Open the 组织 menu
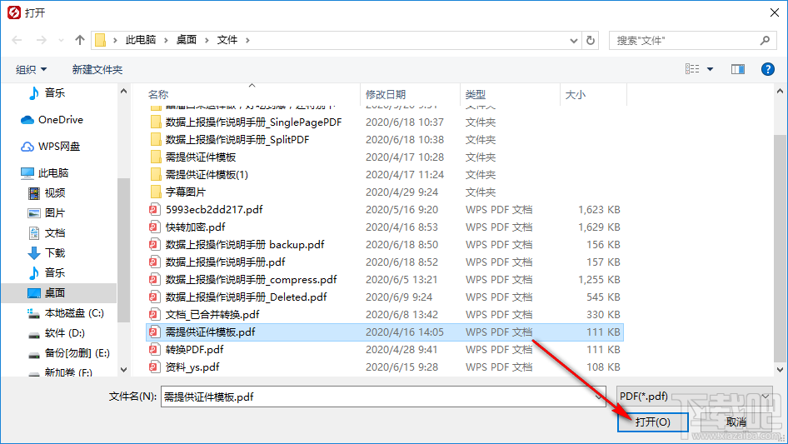The width and height of the screenshot is (788, 444). [x=31, y=69]
